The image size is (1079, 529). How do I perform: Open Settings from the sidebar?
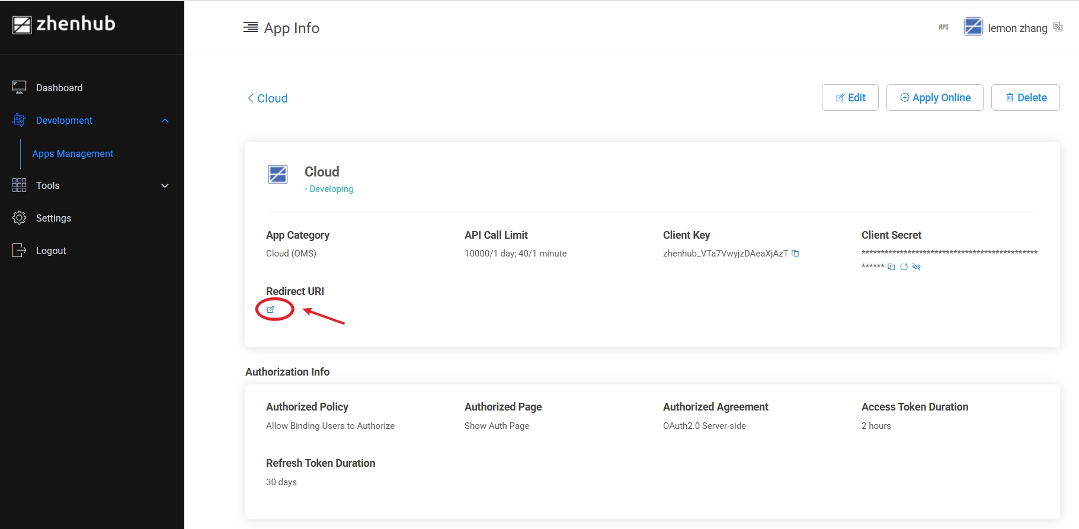pos(53,218)
